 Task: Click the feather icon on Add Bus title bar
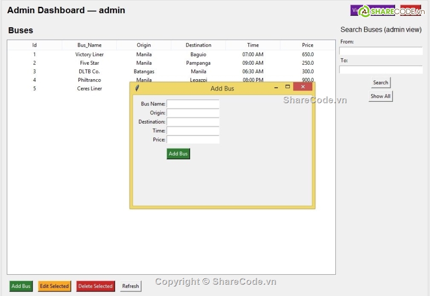click(x=137, y=88)
